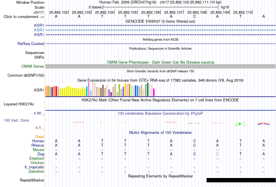Click the Layered H3K27Ac label
276x187 pixels.
pos(19,104)
